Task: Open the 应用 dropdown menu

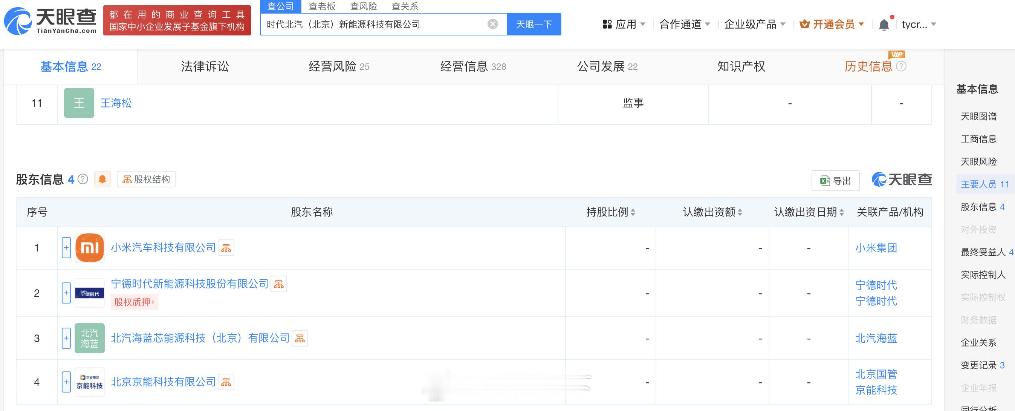Action: (x=624, y=25)
